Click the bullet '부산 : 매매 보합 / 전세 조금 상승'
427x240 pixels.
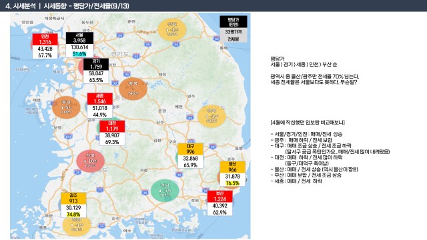pyautogui.click(x=306, y=175)
